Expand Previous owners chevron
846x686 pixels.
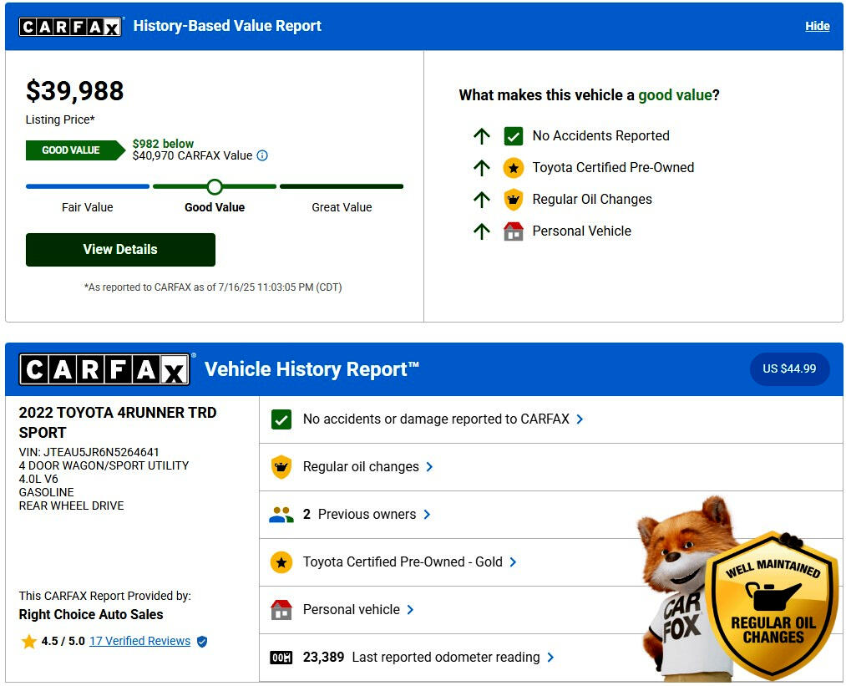pos(427,515)
